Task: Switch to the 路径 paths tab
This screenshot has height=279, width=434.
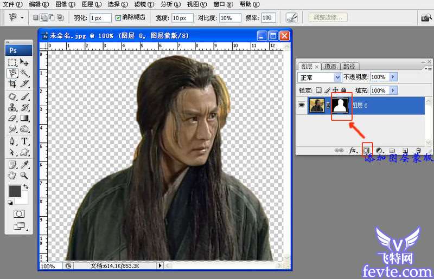Action: point(349,66)
